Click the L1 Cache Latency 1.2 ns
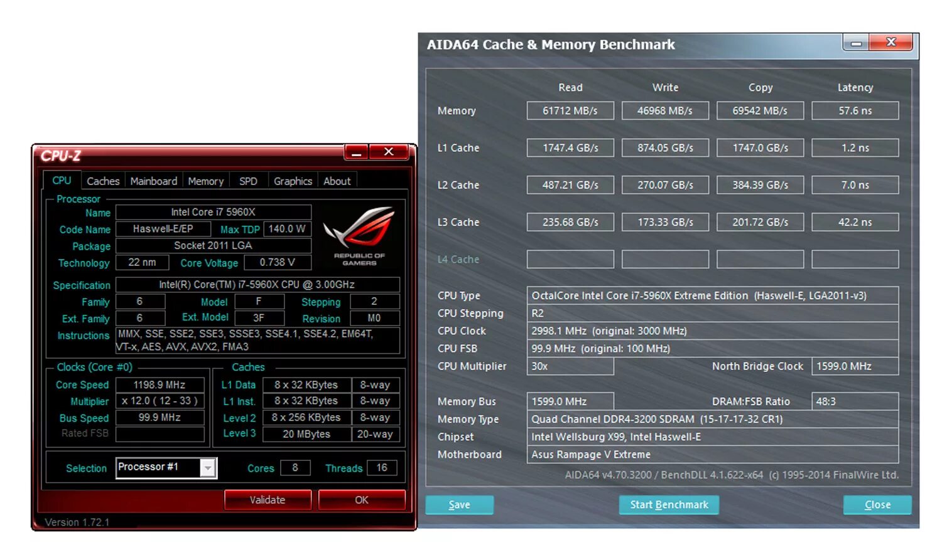 coord(855,148)
